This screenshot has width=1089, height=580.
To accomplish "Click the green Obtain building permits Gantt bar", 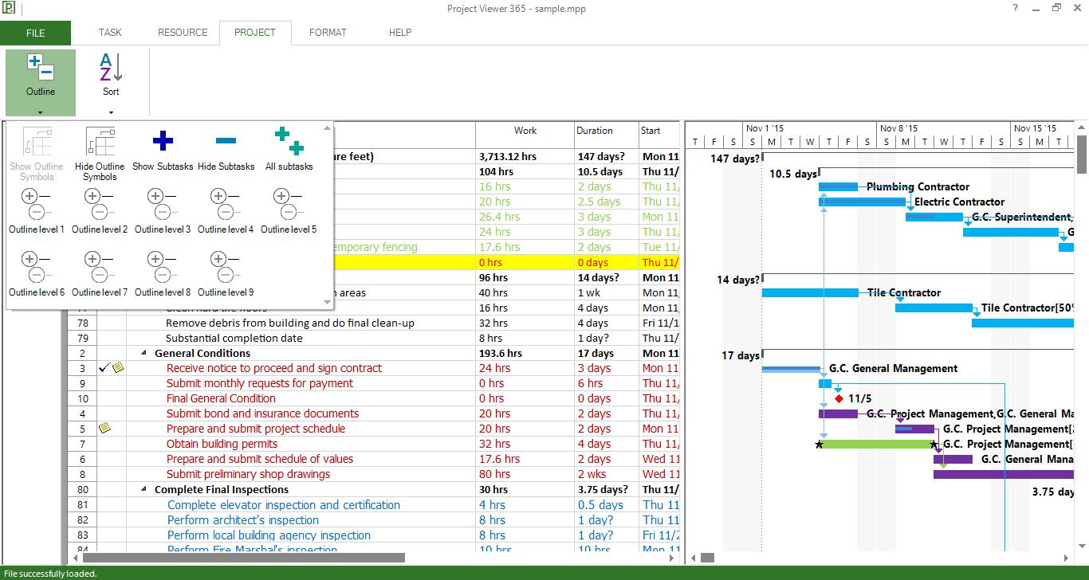I will tap(876, 444).
